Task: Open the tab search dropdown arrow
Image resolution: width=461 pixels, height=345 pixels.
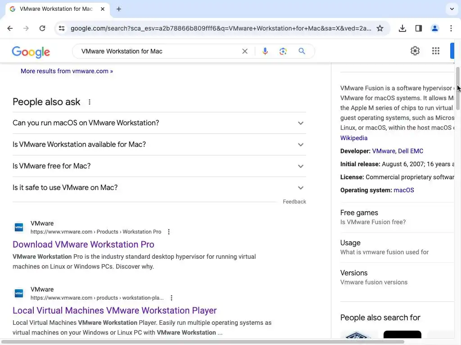Action: [x=452, y=9]
